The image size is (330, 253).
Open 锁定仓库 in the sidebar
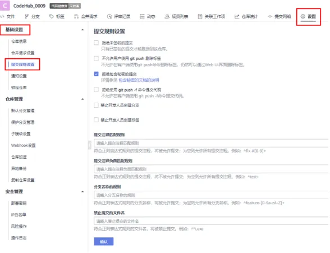point(19,88)
